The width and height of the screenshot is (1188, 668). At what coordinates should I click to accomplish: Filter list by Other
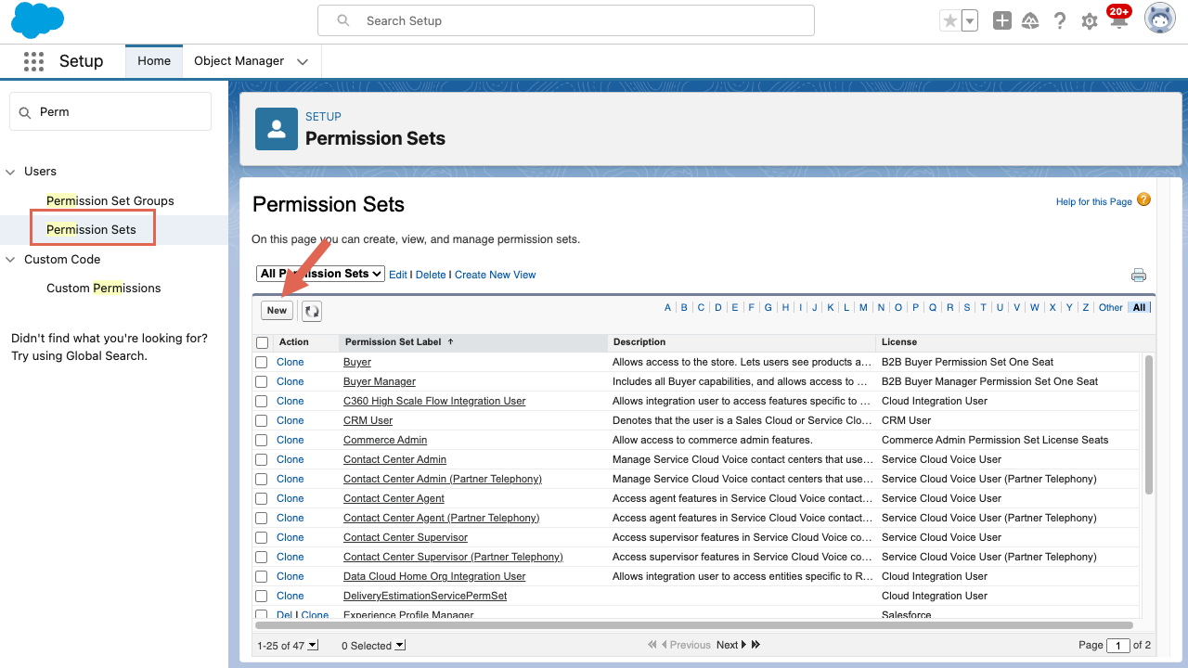tap(1111, 308)
